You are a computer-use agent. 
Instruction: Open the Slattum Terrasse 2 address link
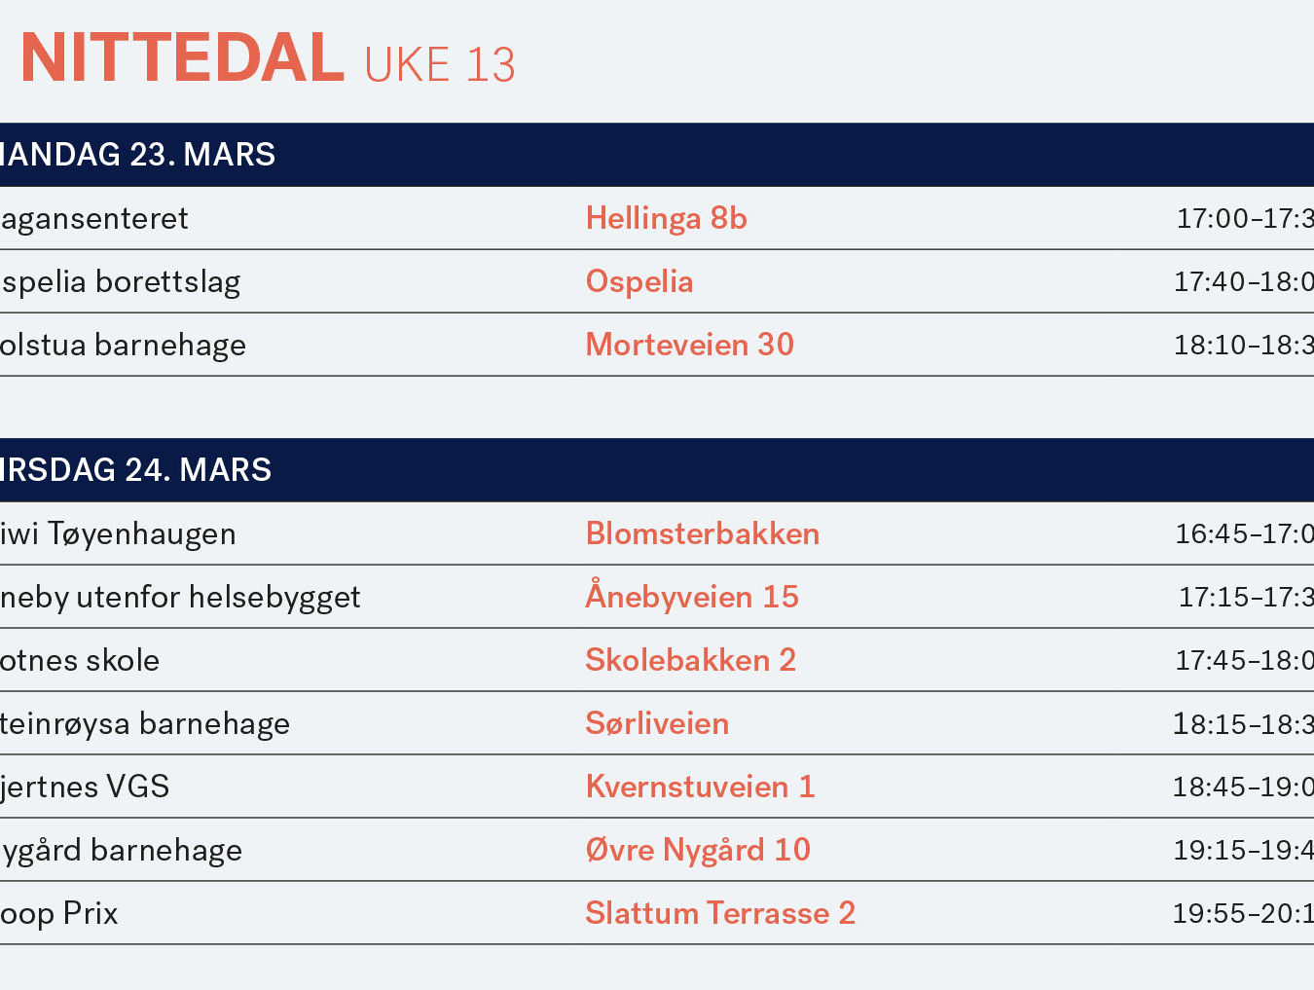tap(720, 913)
